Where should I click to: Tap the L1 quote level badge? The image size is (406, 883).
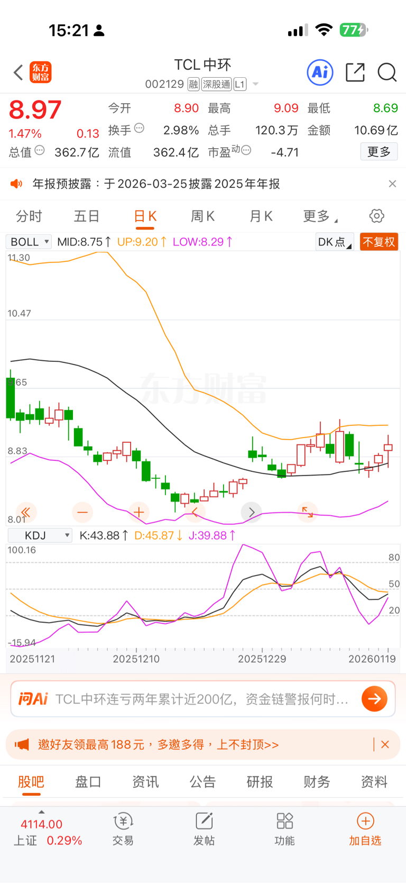coord(240,84)
